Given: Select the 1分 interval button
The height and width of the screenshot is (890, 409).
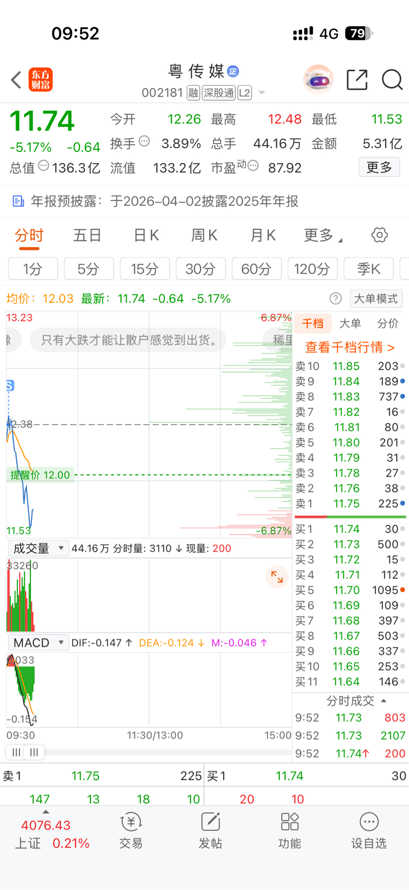Looking at the screenshot, I should pos(33,269).
